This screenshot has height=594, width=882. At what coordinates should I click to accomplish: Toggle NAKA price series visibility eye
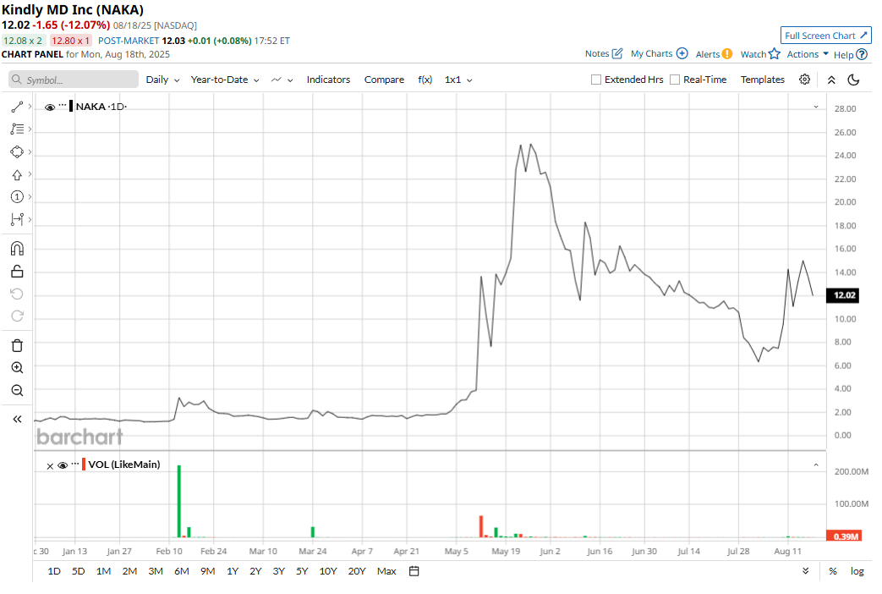(x=50, y=107)
